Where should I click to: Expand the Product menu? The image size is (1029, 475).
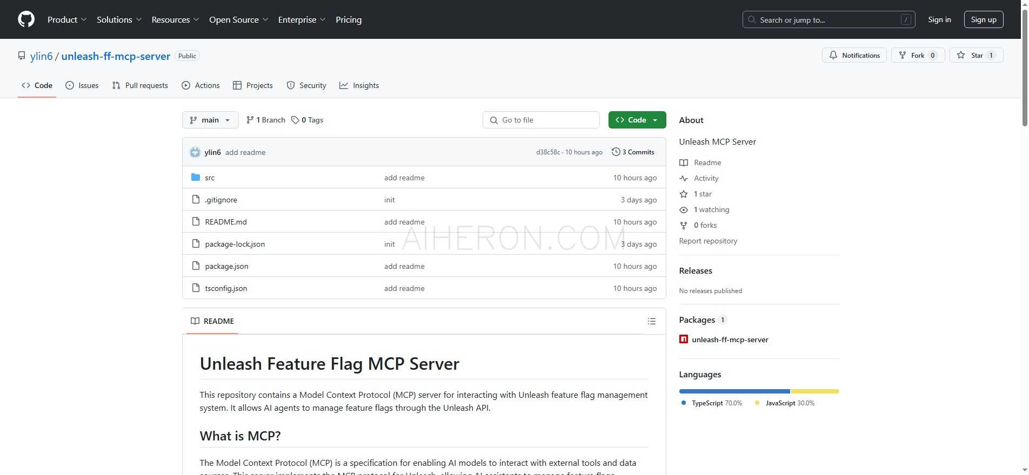[67, 19]
